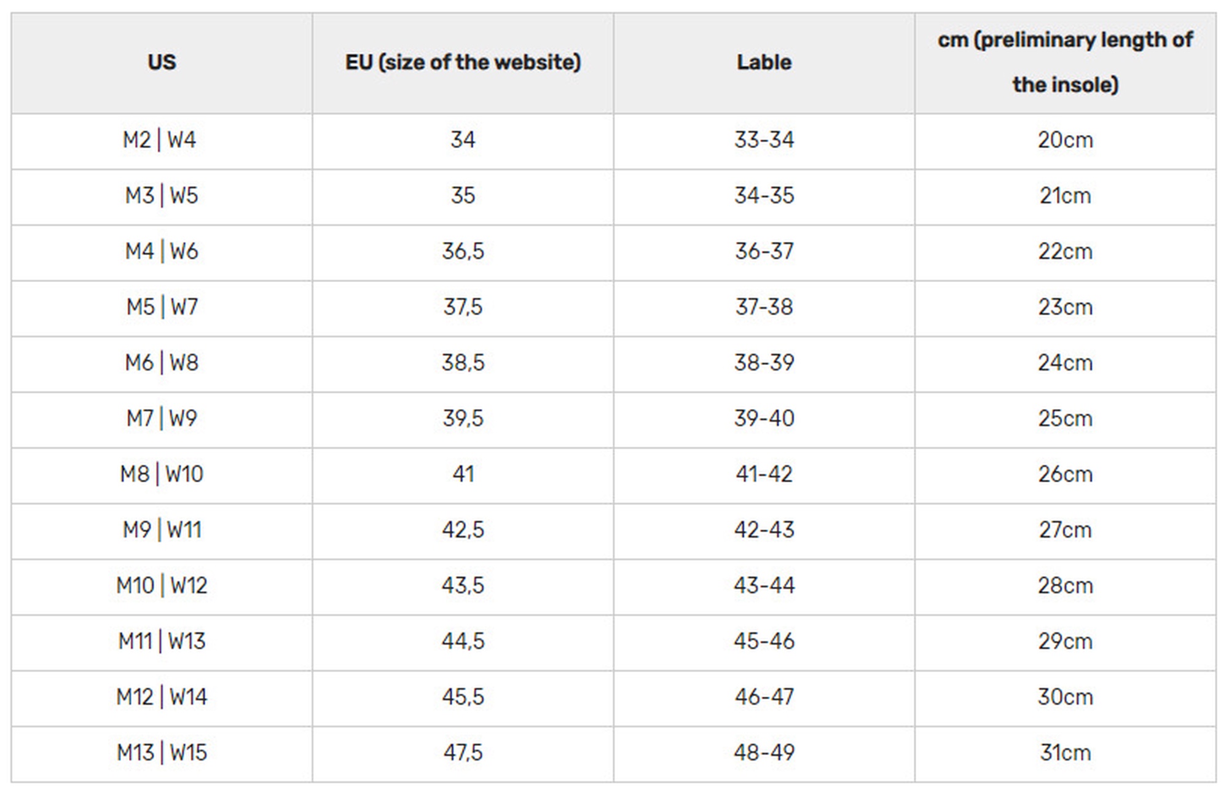Click the 39-40 label cell

tap(764, 420)
